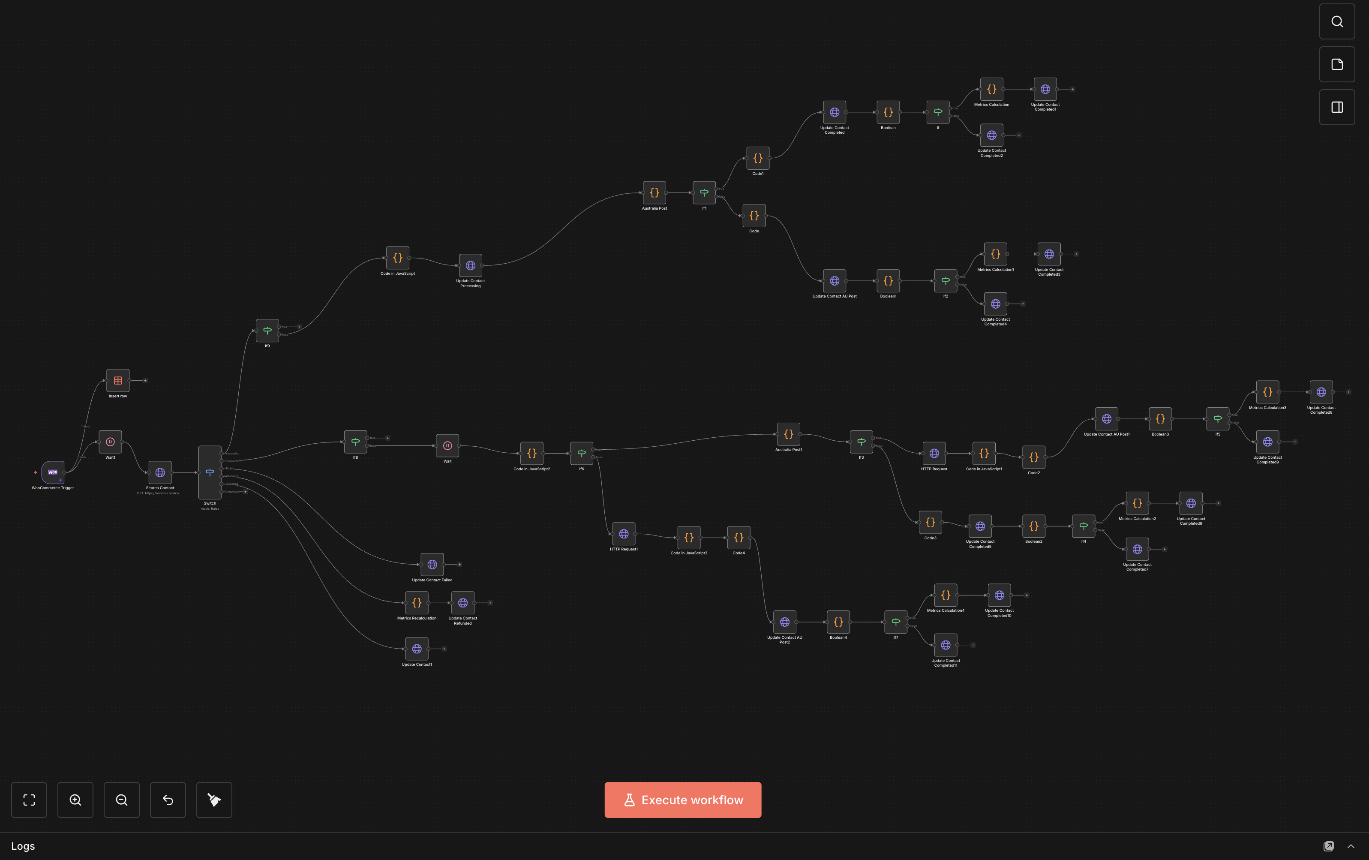1369x860 pixels.
Task: Click the Update Contact1 node
Action: tap(417, 649)
